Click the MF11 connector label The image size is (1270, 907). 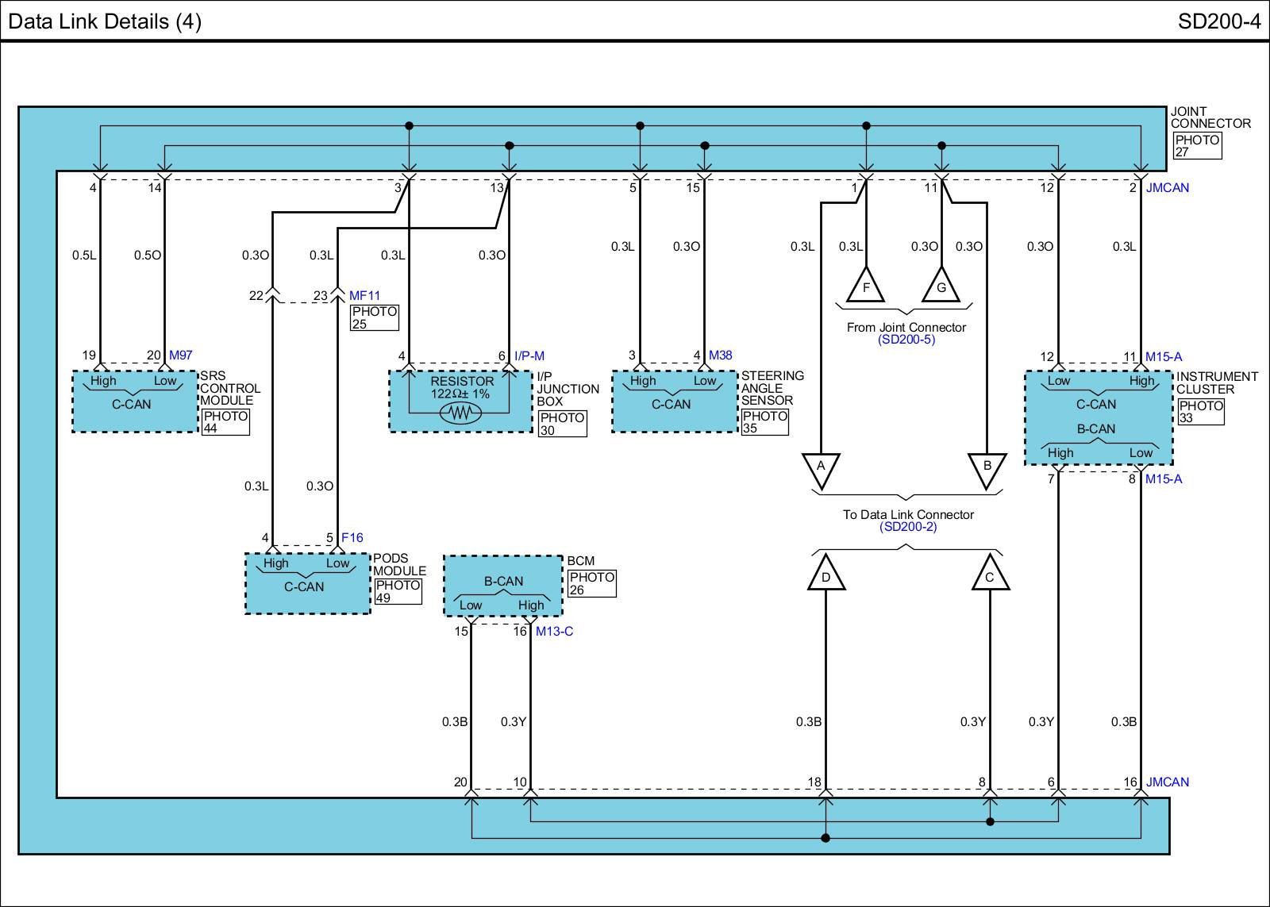[364, 296]
